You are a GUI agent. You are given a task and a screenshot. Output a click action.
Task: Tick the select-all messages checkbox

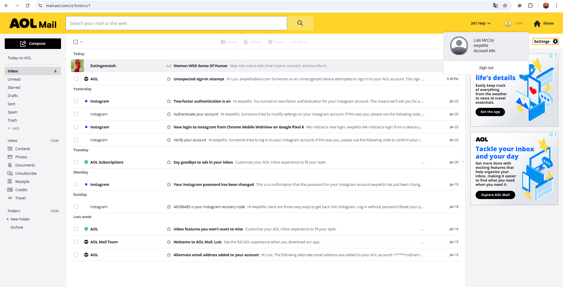pos(76,42)
